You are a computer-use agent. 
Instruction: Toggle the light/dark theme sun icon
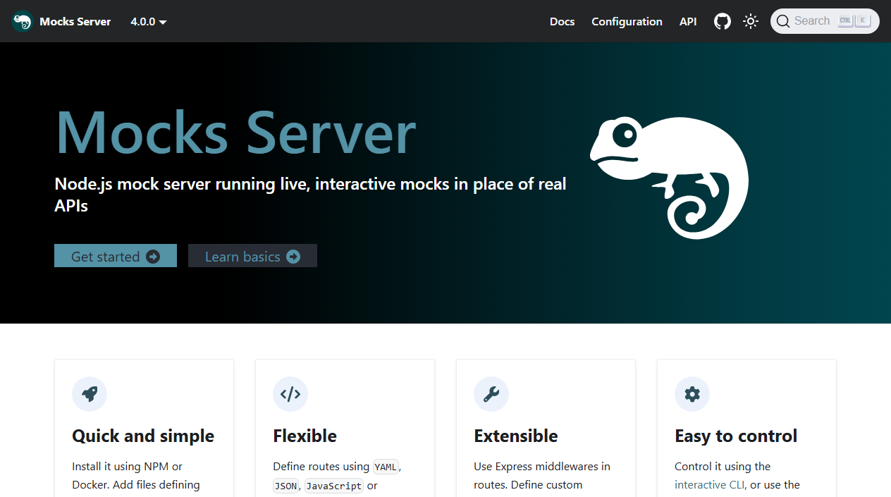pos(750,21)
